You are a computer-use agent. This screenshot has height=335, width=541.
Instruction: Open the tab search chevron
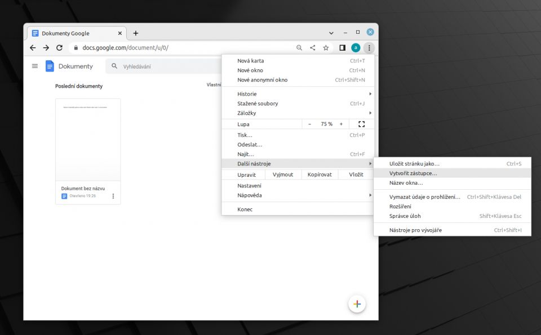pos(331,33)
